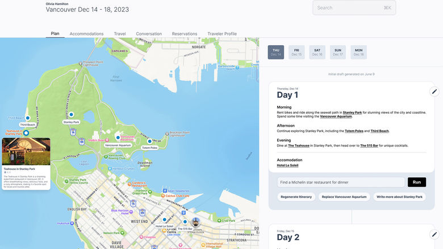The width and height of the screenshot is (443, 249).
Task: Open the Hotel Le Soleil accommodation link
Action: pyautogui.click(x=287, y=165)
